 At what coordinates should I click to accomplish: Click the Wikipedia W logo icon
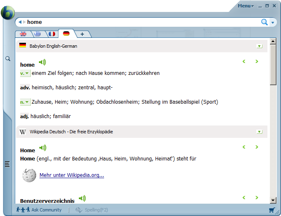23,132
